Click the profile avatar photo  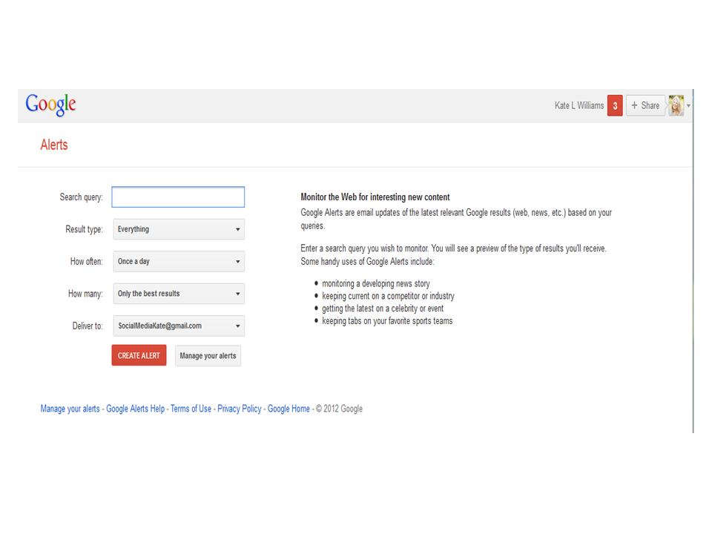[676, 105]
